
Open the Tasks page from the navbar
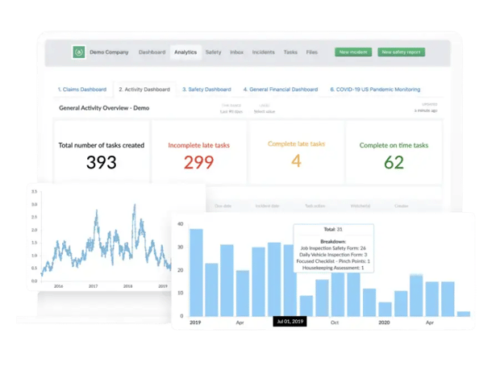[x=290, y=52]
